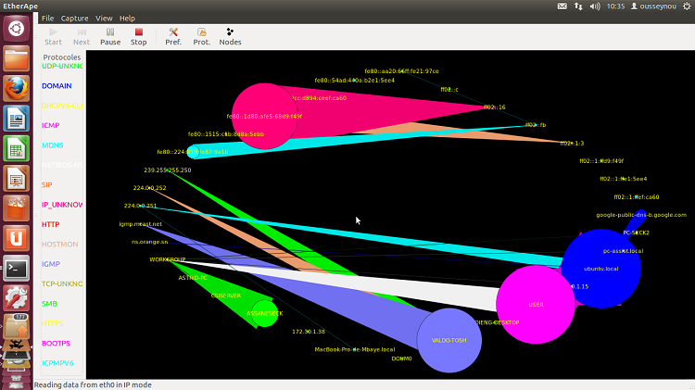Select the VALDO-TOSH node
695x390 pixels.
pyautogui.click(x=449, y=340)
